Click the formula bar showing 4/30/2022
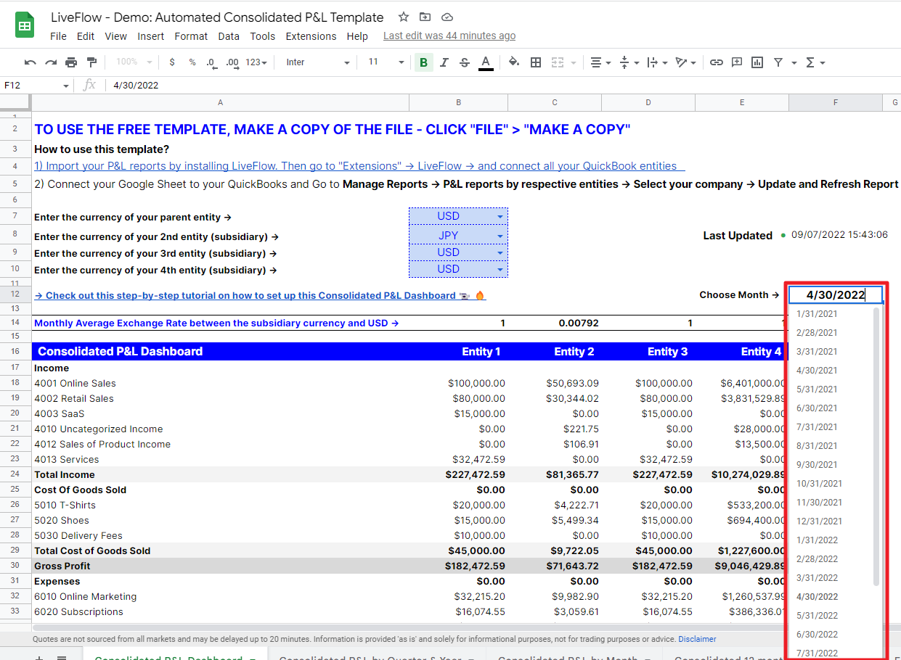Image resolution: width=901 pixels, height=660 pixels. click(505, 86)
